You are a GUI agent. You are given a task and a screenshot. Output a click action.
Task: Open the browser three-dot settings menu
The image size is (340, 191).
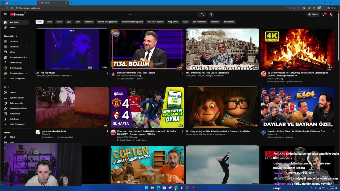tap(324, 8)
